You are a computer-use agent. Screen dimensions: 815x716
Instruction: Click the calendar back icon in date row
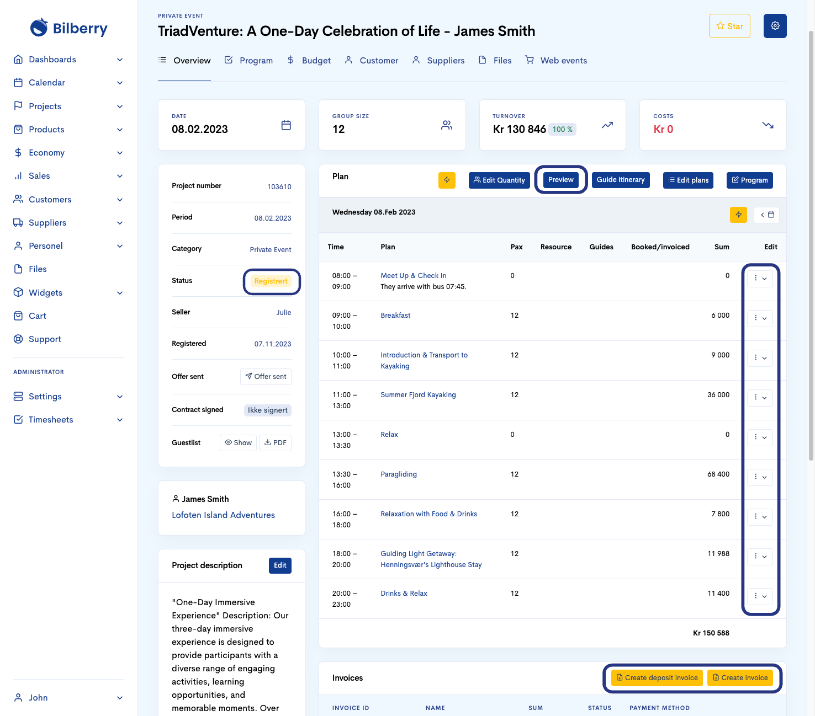click(x=766, y=215)
